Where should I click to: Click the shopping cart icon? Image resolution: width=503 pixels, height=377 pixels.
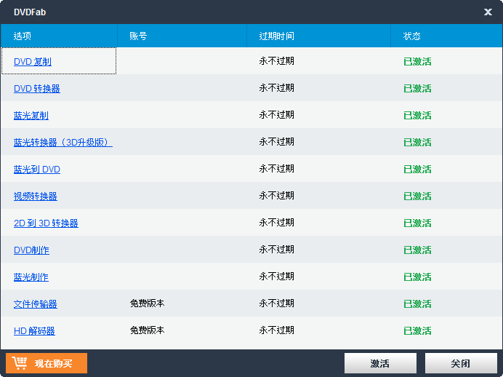[20, 363]
